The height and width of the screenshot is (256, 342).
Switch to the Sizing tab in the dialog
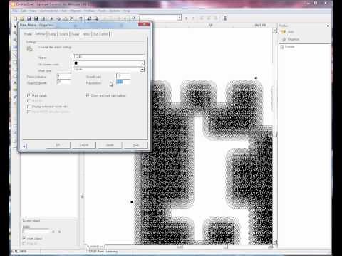click(52, 34)
